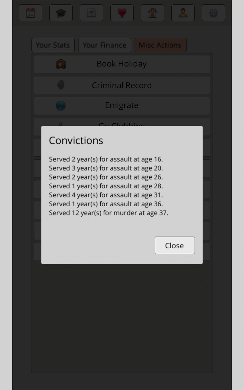Select the red heart relationships icon
The height and width of the screenshot is (390, 244).
pos(122,13)
